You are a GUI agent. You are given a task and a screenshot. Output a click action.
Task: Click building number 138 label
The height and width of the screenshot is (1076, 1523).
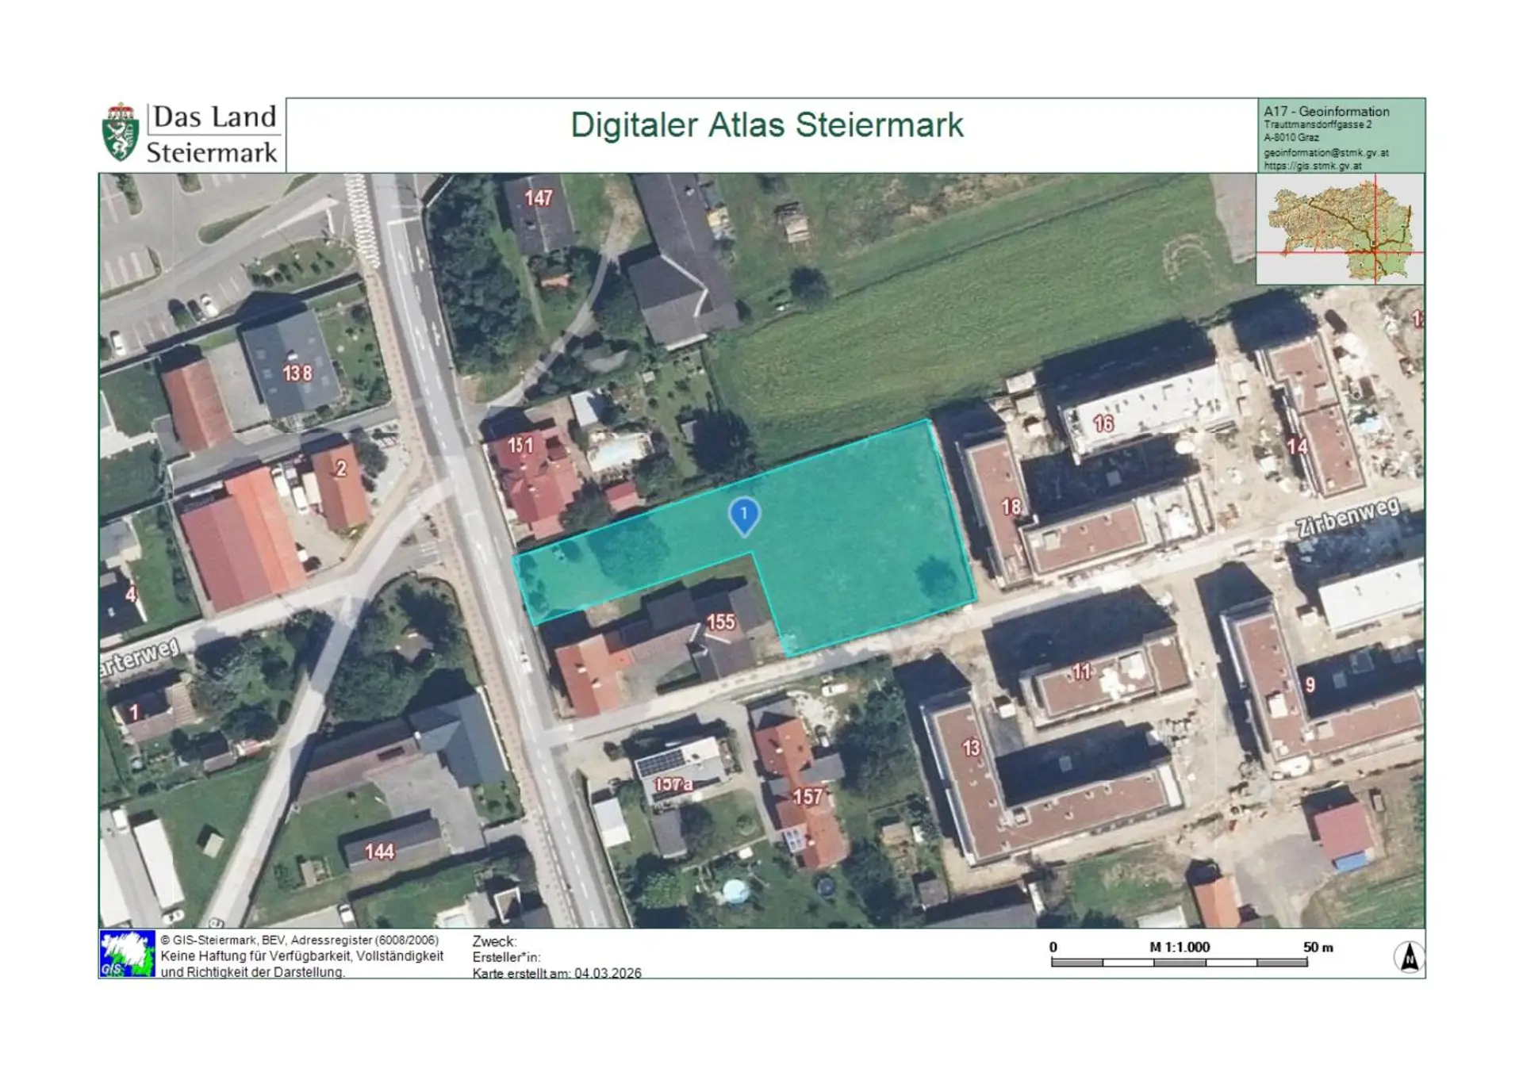coord(297,373)
